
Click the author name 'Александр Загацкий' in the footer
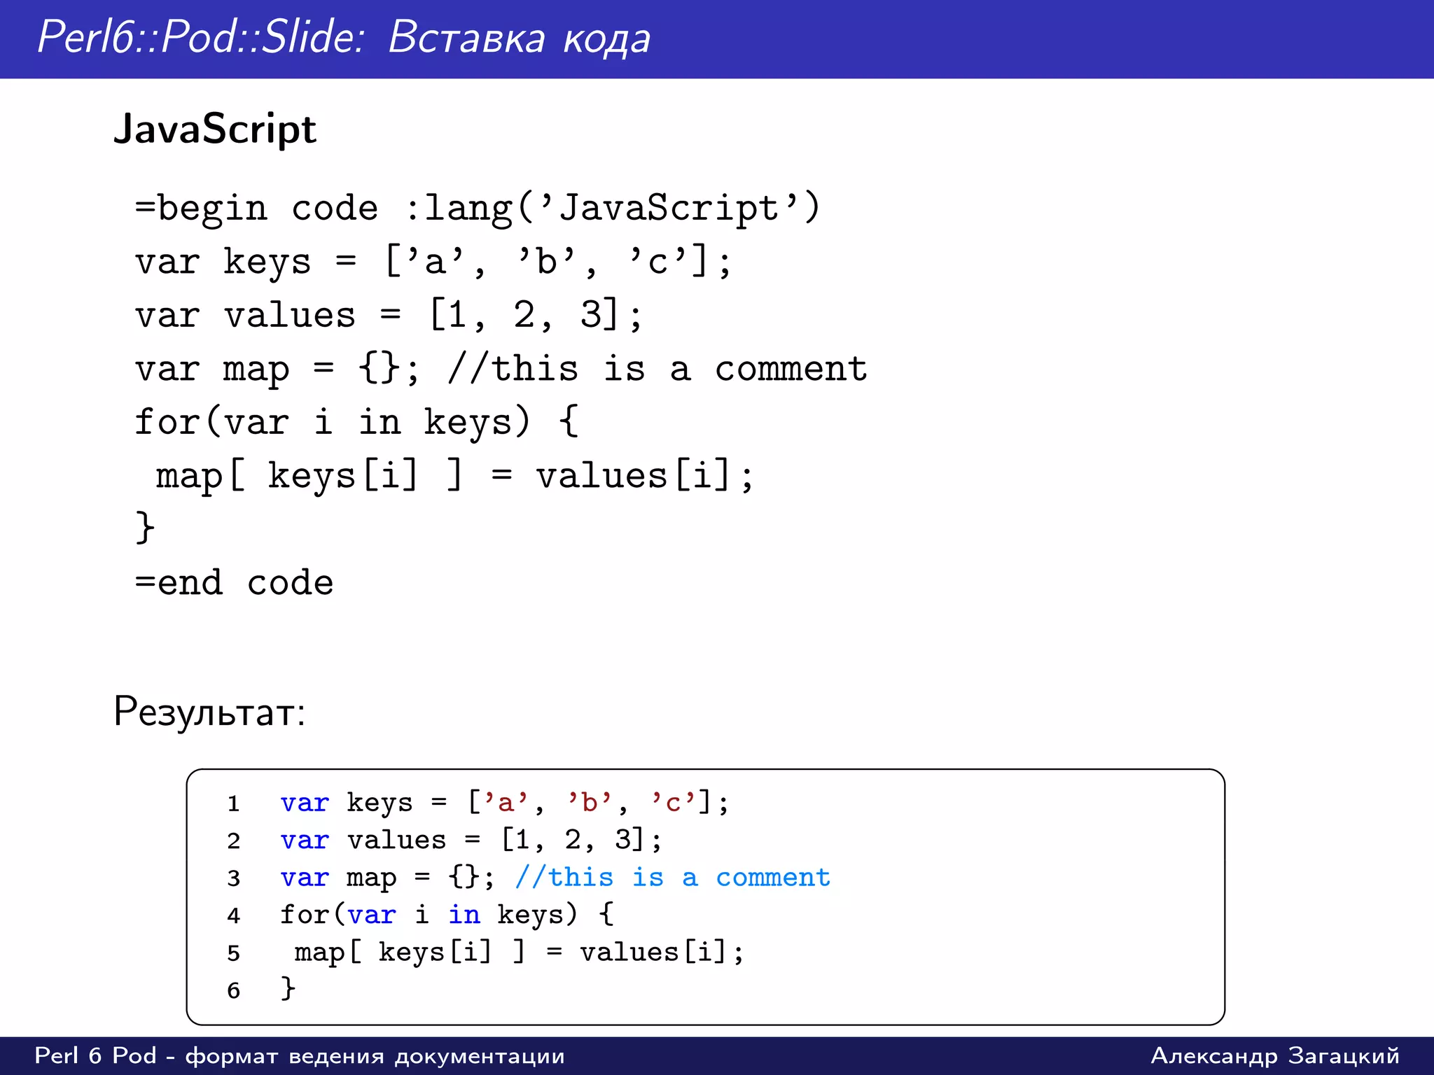(1275, 1055)
